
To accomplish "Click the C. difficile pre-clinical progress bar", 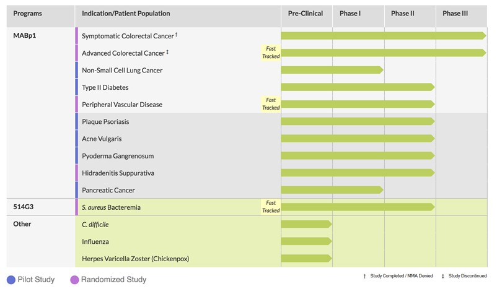I will 306,224.
